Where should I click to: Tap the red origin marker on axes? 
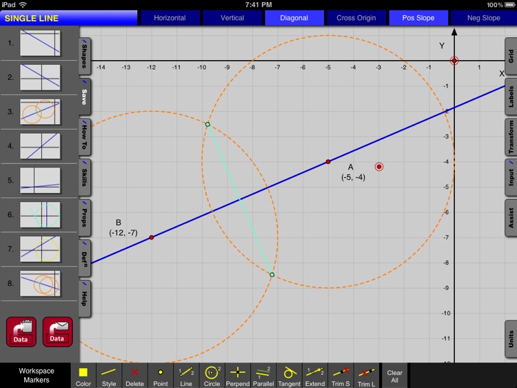[454, 61]
